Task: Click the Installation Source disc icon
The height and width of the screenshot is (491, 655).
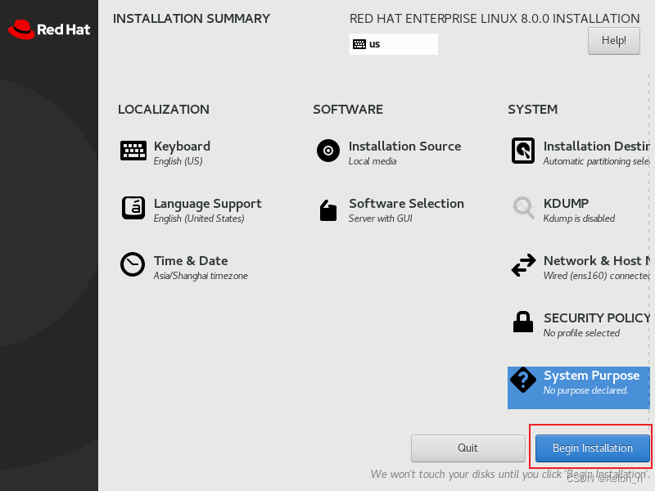Action: pyautogui.click(x=328, y=151)
